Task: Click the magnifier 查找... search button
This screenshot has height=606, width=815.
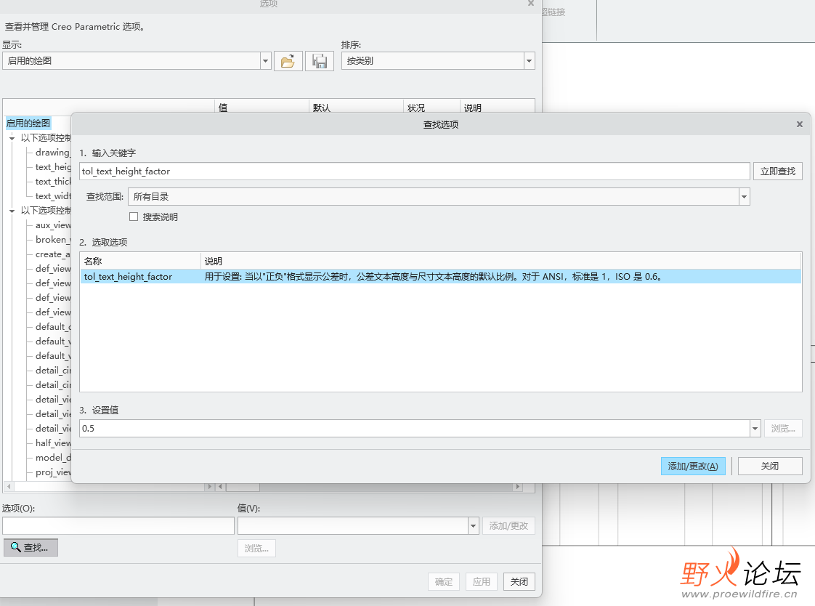Action: 31,547
